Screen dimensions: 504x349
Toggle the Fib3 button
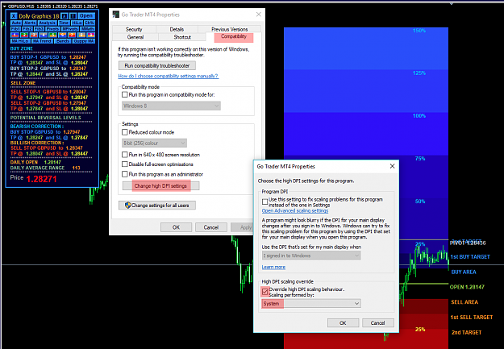39,29
